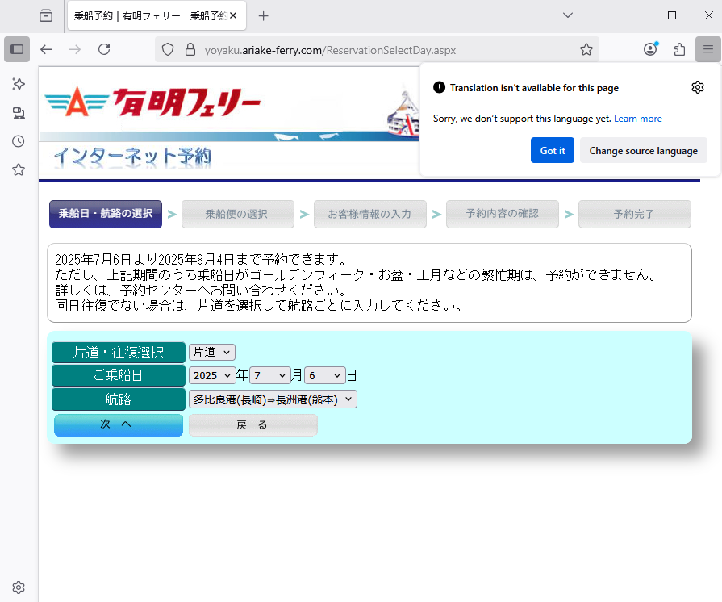This screenshot has height=602, width=722.
Task: Click the ご乗船日 label
Action: coord(119,375)
